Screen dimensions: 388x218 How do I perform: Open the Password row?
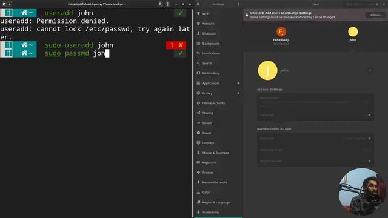[315, 139]
